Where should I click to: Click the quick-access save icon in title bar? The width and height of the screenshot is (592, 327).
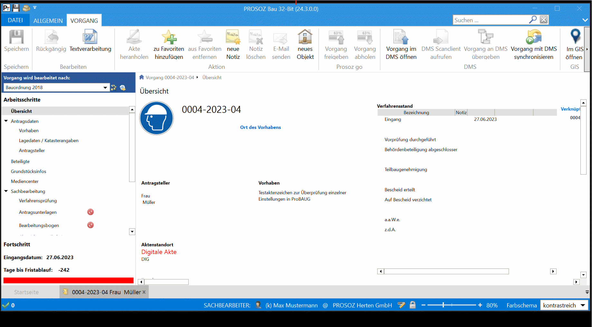click(x=16, y=8)
